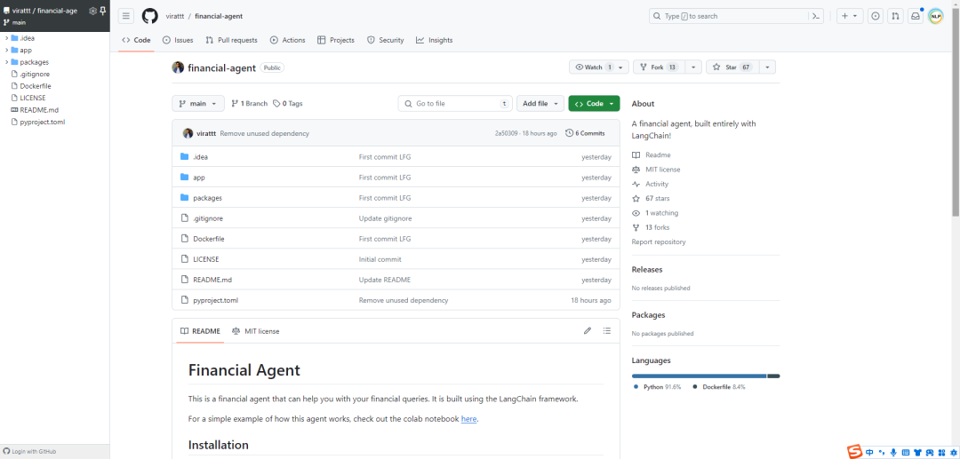
Task: Go to the GitHub homepage via Octocat logo
Action: pos(150,17)
